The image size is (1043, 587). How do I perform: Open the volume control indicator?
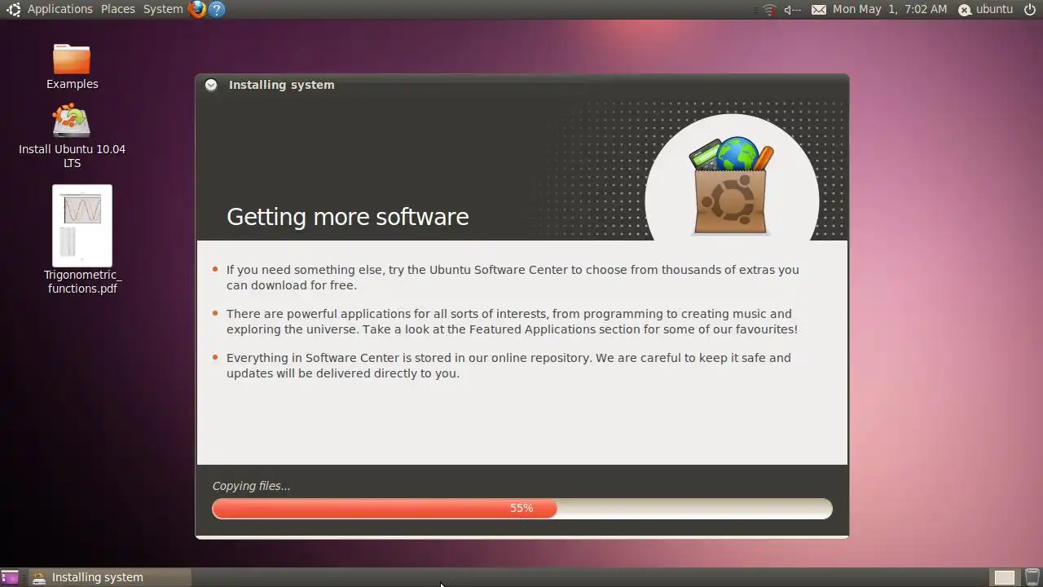[792, 10]
